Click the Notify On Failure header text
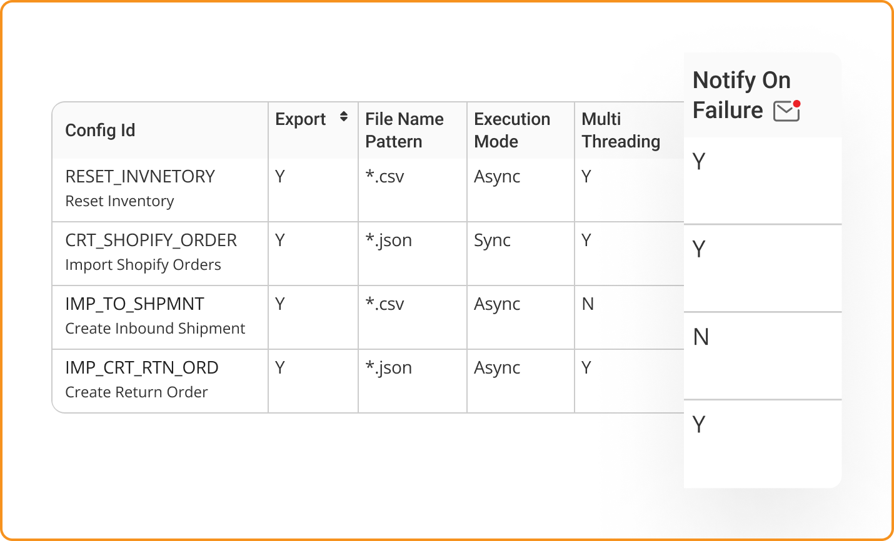The image size is (894, 541). [741, 95]
